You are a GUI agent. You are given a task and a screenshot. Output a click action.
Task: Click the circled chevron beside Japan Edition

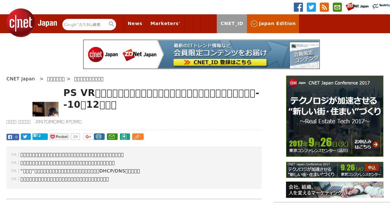point(254,24)
